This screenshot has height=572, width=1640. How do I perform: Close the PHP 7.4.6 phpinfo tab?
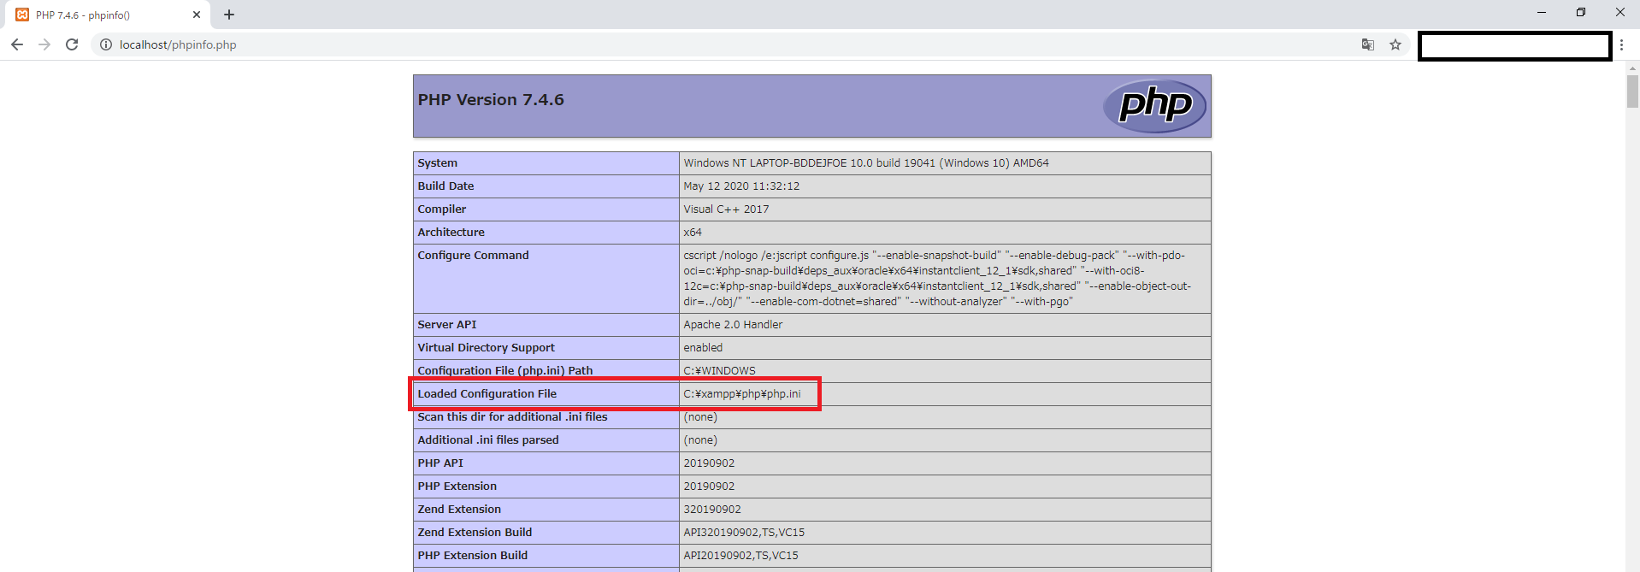197,15
